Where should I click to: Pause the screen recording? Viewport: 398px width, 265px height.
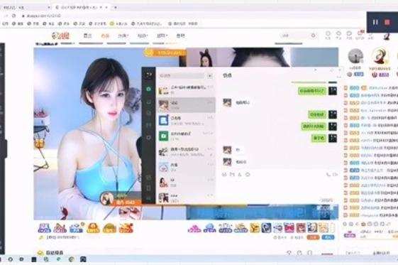click(x=375, y=22)
